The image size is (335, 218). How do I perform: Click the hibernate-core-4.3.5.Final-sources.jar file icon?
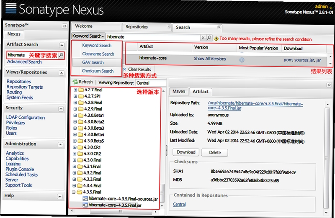(85, 199)
